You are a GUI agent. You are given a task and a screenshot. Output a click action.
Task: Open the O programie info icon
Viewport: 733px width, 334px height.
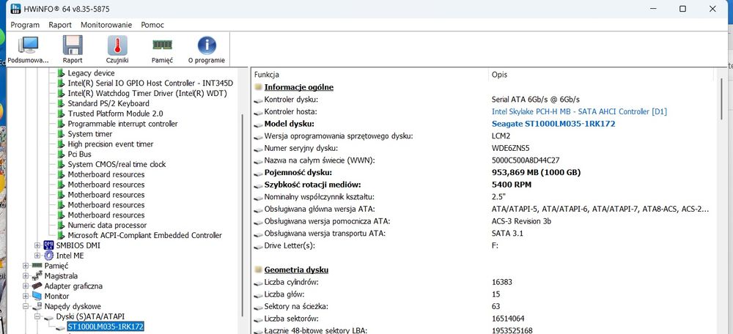tap(207, 45)
